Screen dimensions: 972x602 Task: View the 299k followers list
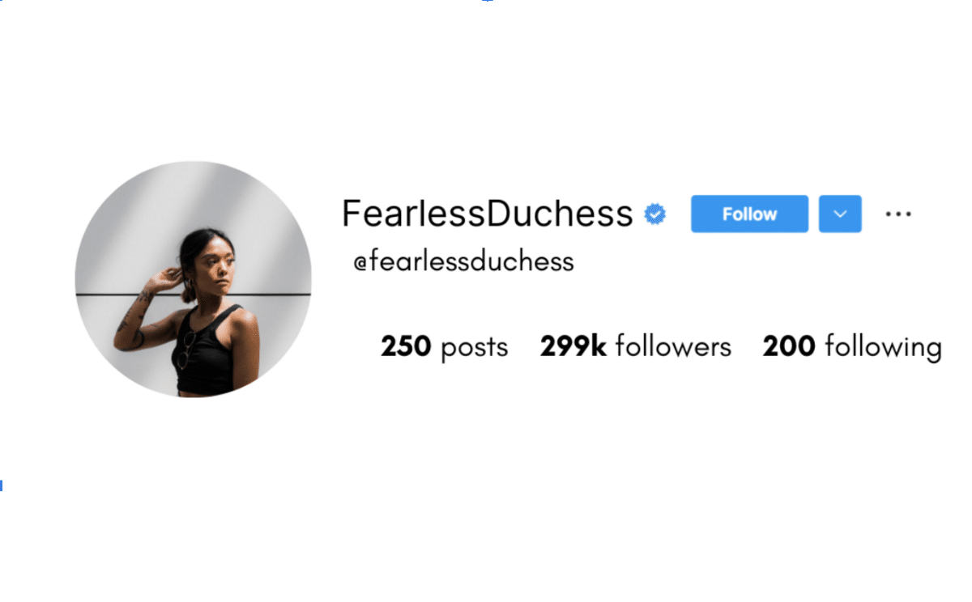coord(636,347)
